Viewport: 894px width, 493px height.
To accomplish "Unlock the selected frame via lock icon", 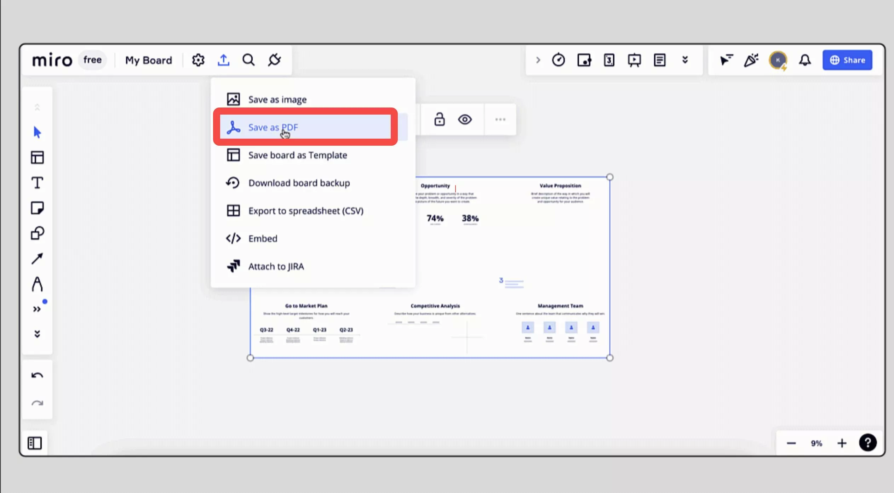I will click(439, 120).
